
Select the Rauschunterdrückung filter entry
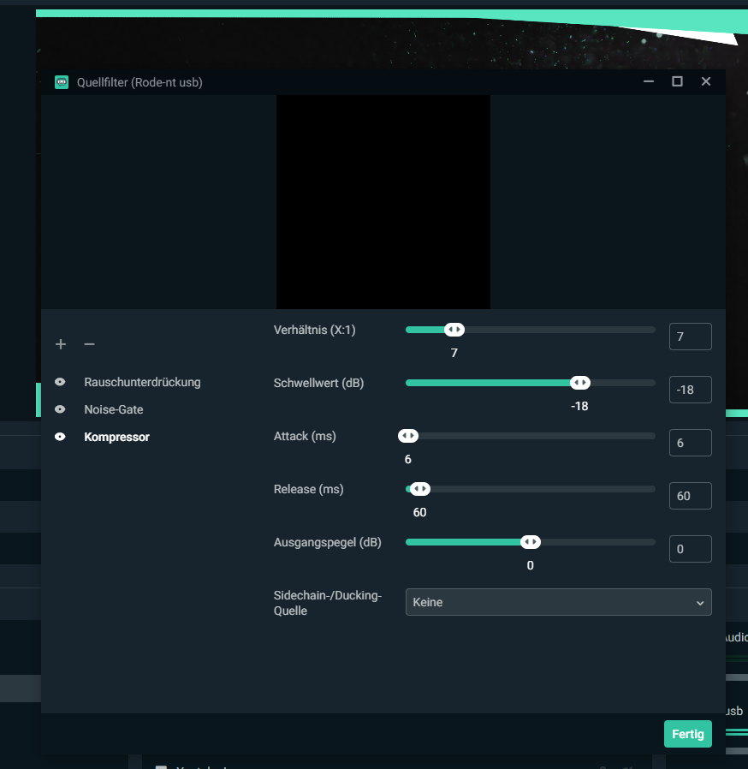pos(142,382)
